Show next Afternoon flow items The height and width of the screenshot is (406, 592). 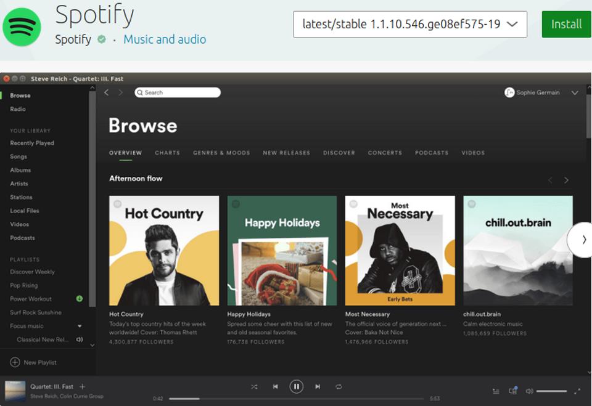point(566,180)
